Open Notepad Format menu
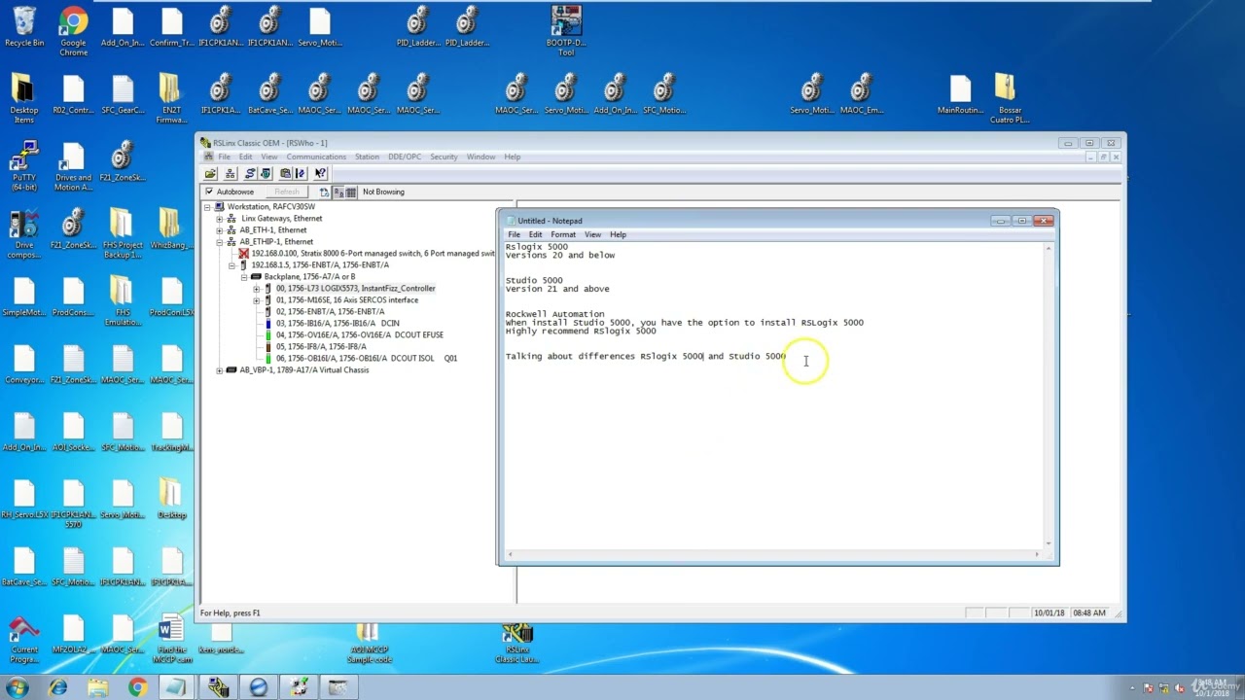The image size is (1245, 700). (x=563, y=234)
